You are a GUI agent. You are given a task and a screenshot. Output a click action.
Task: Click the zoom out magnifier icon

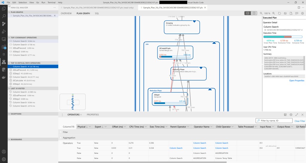pos(261,13)
